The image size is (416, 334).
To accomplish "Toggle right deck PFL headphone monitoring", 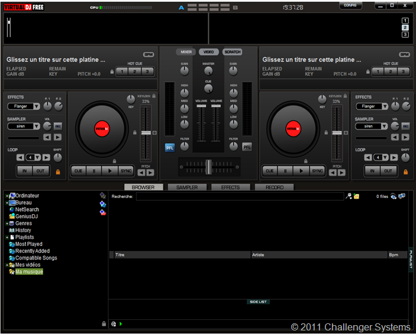I will point(247,147).
